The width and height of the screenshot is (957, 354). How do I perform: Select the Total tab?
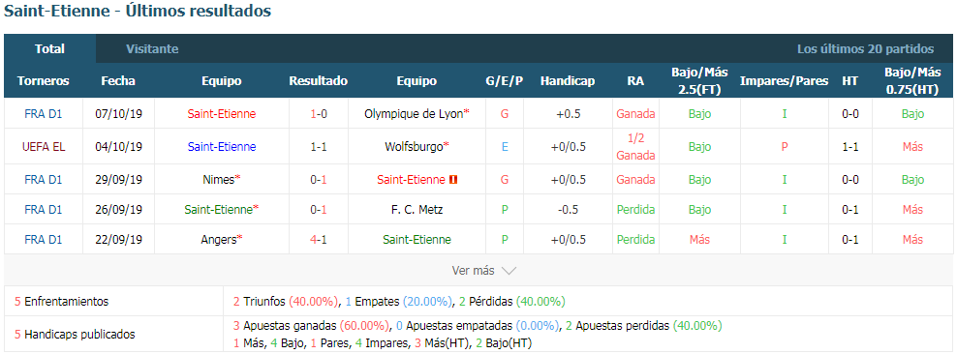[50, 49]
